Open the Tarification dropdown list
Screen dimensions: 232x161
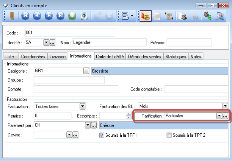(x=219, y=116)
